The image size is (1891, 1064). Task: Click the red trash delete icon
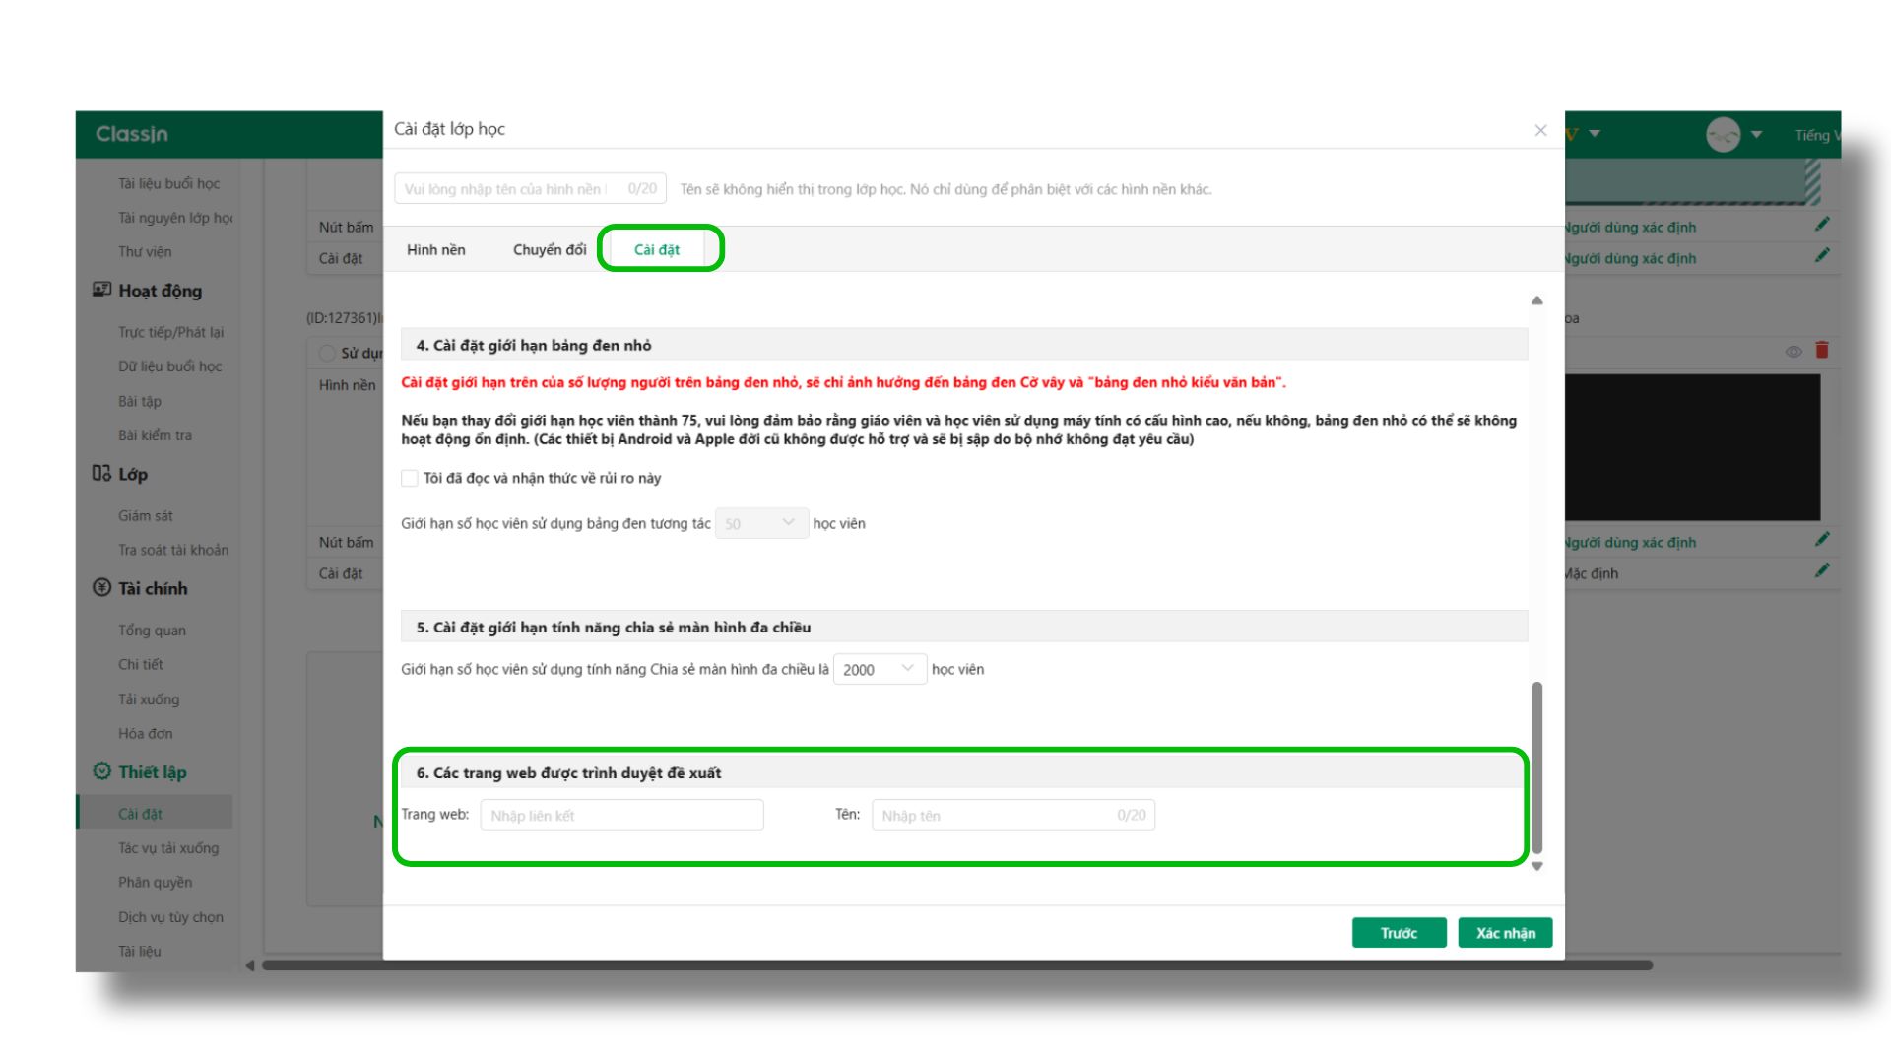(x=1822, y=350)
